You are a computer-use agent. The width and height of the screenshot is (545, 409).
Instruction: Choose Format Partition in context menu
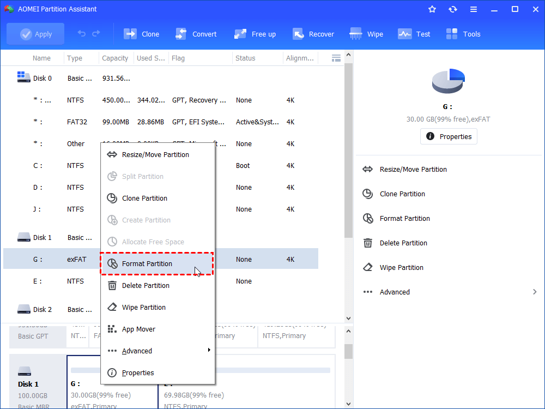157,263
